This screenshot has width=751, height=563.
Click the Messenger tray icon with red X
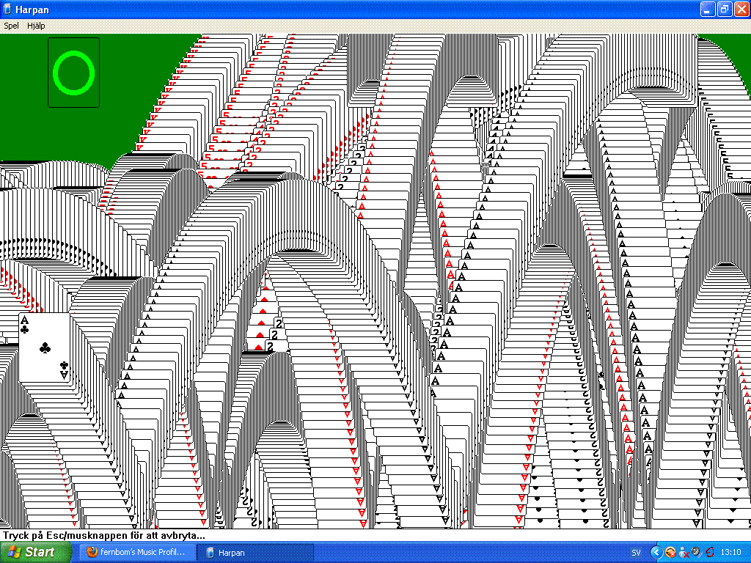point(683,552)
